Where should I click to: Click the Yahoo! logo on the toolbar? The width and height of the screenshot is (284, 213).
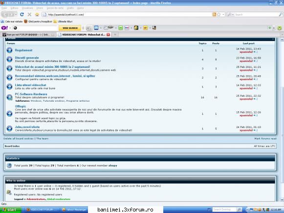pos(4,28)
